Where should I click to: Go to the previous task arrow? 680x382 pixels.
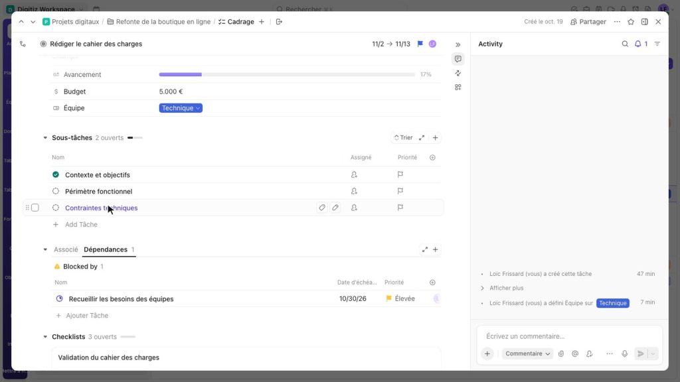[21, 22]
